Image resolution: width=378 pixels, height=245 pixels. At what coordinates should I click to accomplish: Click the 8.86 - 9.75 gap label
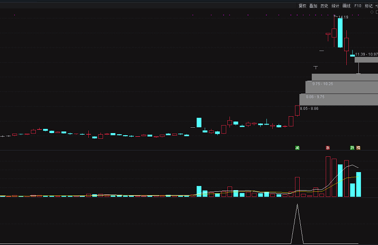[315, 97]
